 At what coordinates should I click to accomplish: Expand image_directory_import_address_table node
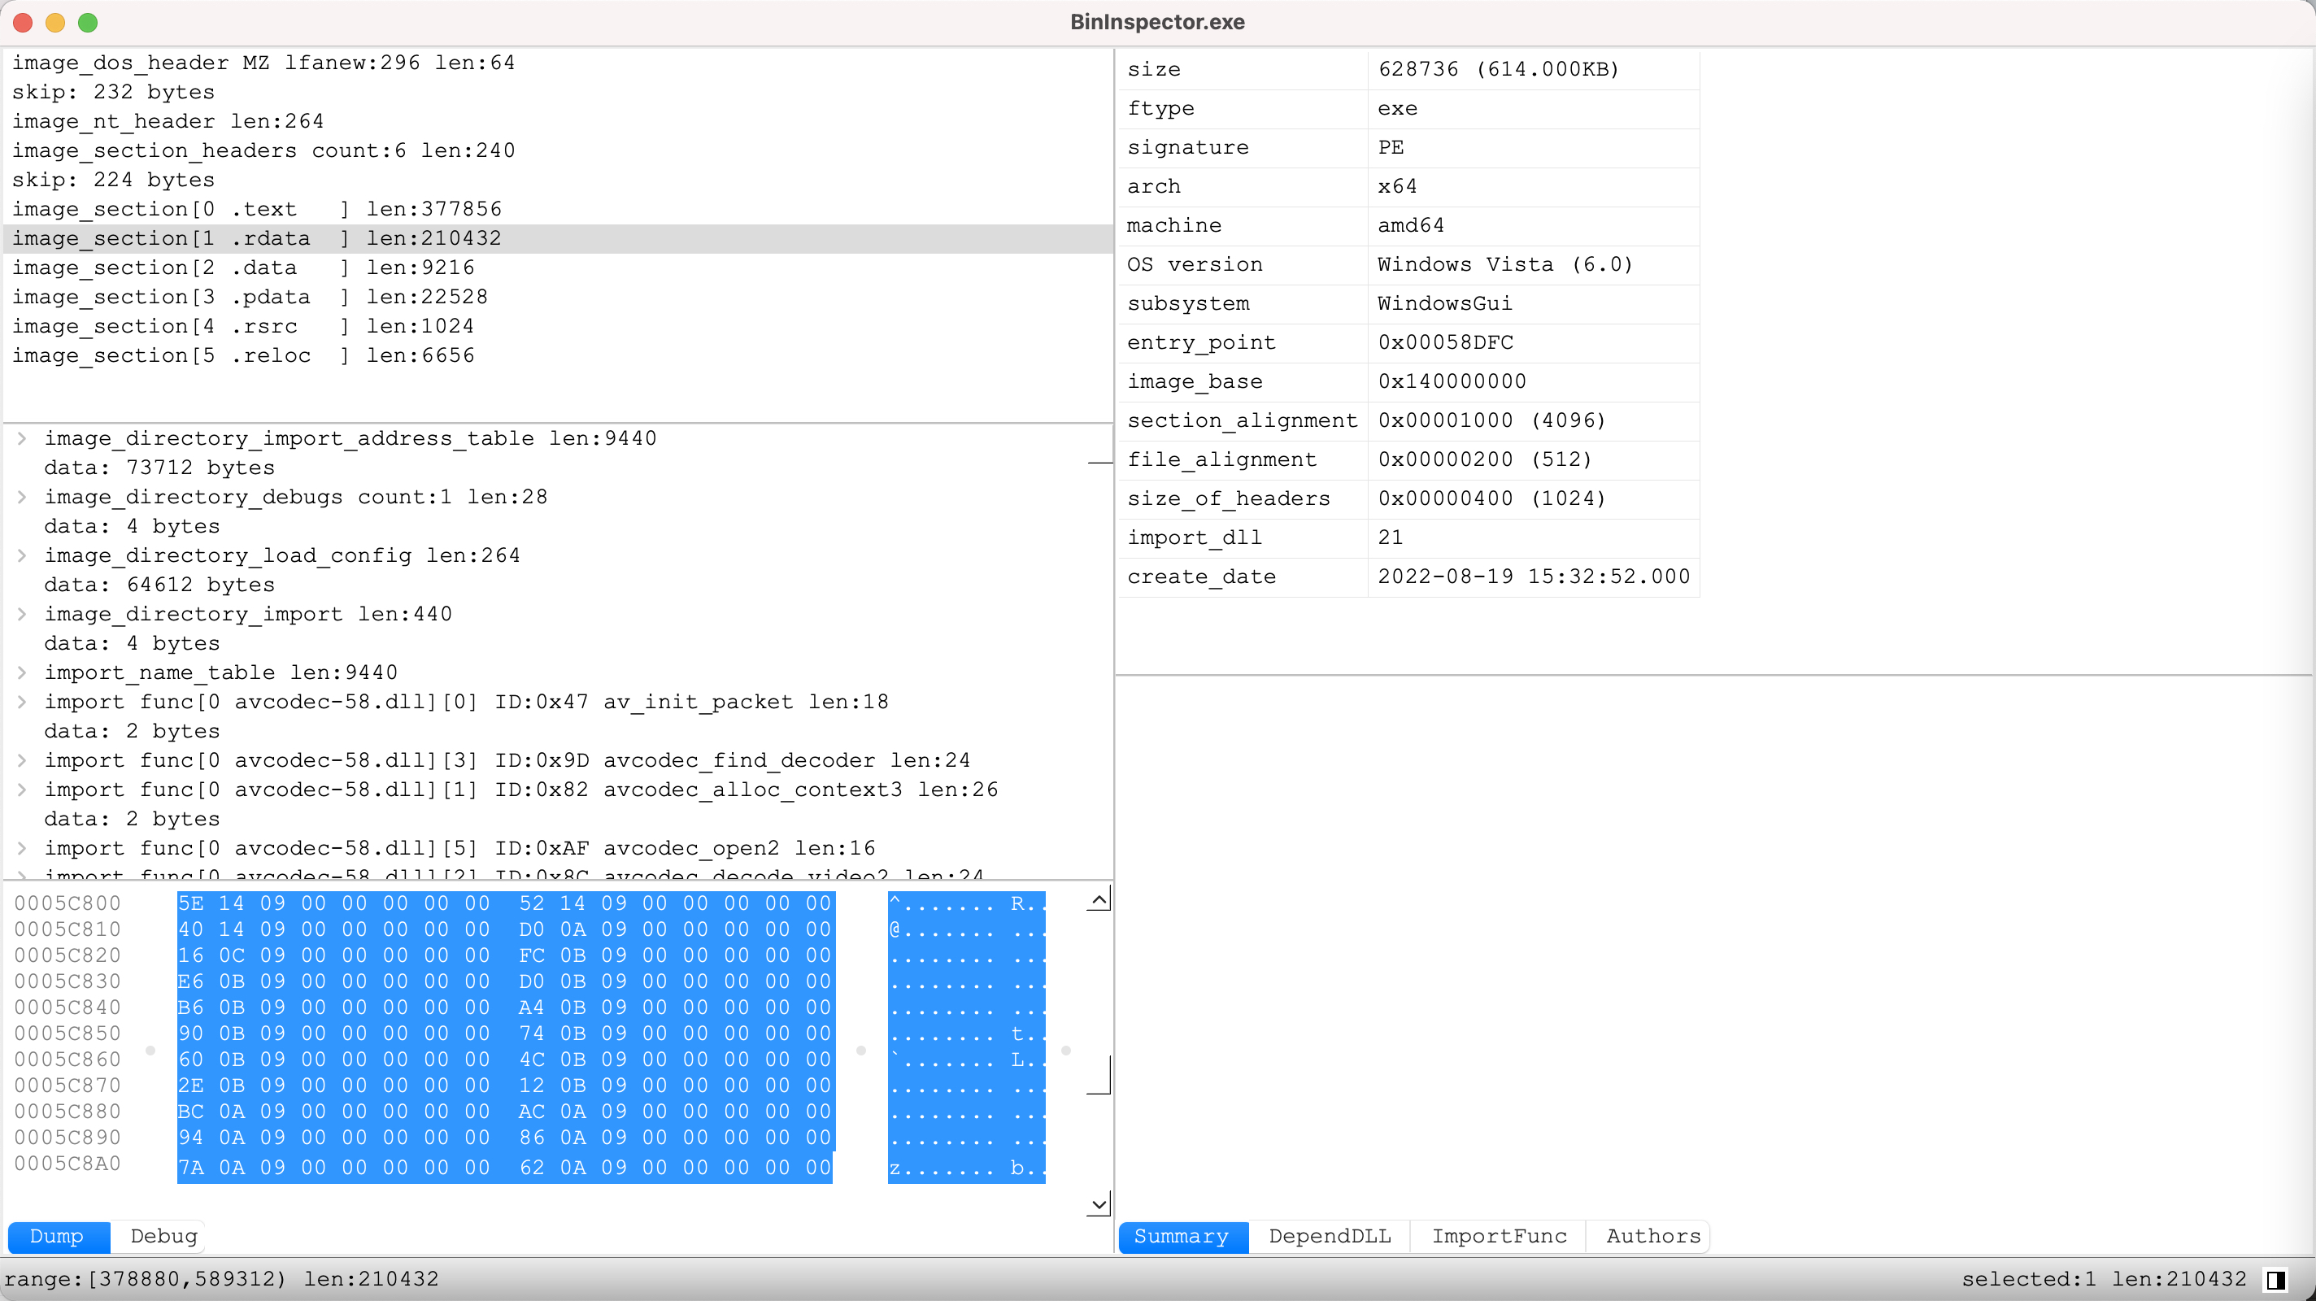pyautogui.click(x=23, y=439)
